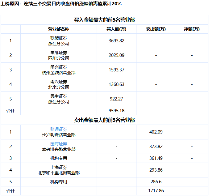Image resolution: width=209 pixels, height=196 pixels.
Task: Click the sell amount 402.09
Action: pyautogui.click(x=156, y=132)
